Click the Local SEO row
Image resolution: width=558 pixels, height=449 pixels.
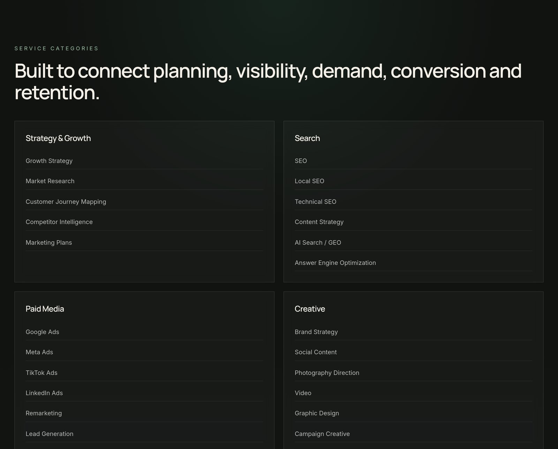(x=413, y=181)
